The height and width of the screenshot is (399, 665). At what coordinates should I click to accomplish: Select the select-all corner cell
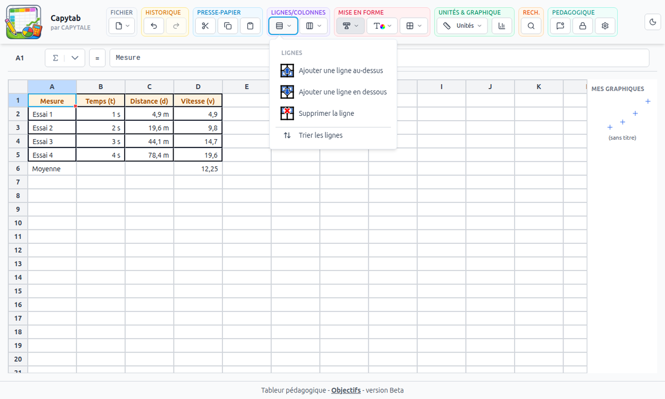click(18, 86)
